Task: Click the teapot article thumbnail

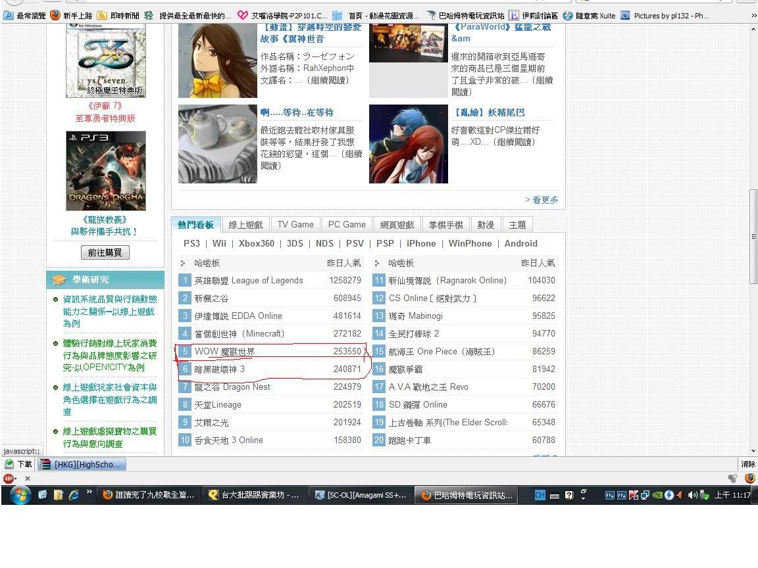Action: coord(217,144)
